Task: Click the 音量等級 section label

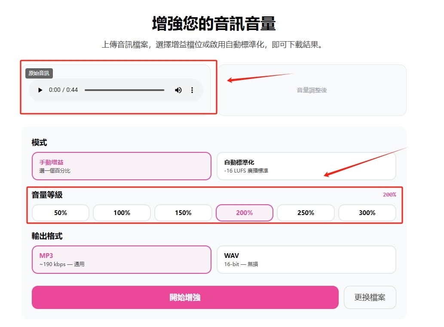Action: pos(47,195)
